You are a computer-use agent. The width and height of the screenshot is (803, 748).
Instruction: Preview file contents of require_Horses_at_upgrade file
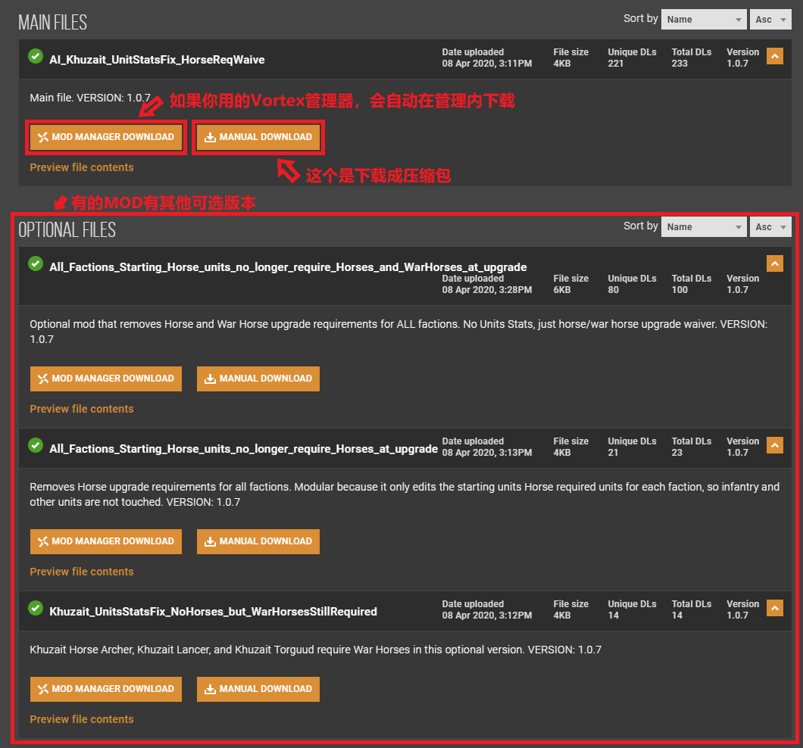tap(81, 572)
